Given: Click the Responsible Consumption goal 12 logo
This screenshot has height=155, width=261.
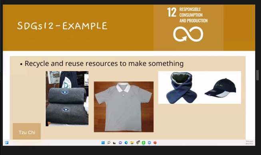Looking at the screenshot, I should pyautogui.click(x=188, y=27).
